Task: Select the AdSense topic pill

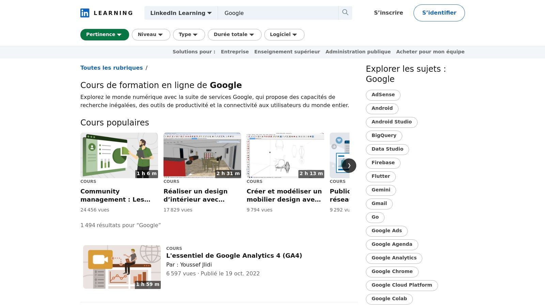Action: click(x=383, y=95)
